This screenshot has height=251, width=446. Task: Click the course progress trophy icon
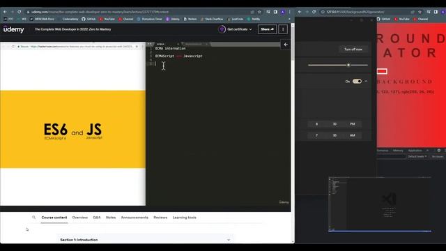[x=222, y=29]
